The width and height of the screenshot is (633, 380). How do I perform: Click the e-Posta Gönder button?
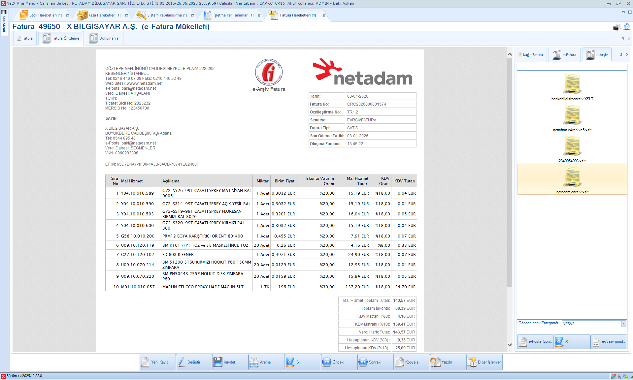pyautogui.click(x=536, y=342)
